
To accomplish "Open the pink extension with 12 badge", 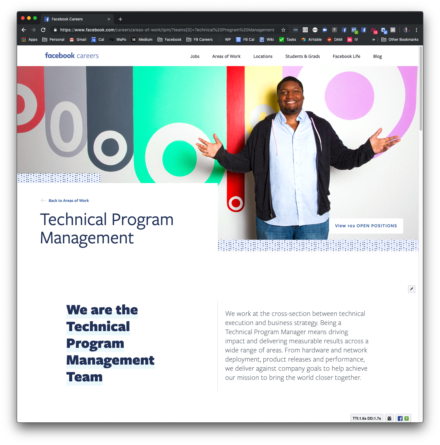I will click(x=374, y=30).
